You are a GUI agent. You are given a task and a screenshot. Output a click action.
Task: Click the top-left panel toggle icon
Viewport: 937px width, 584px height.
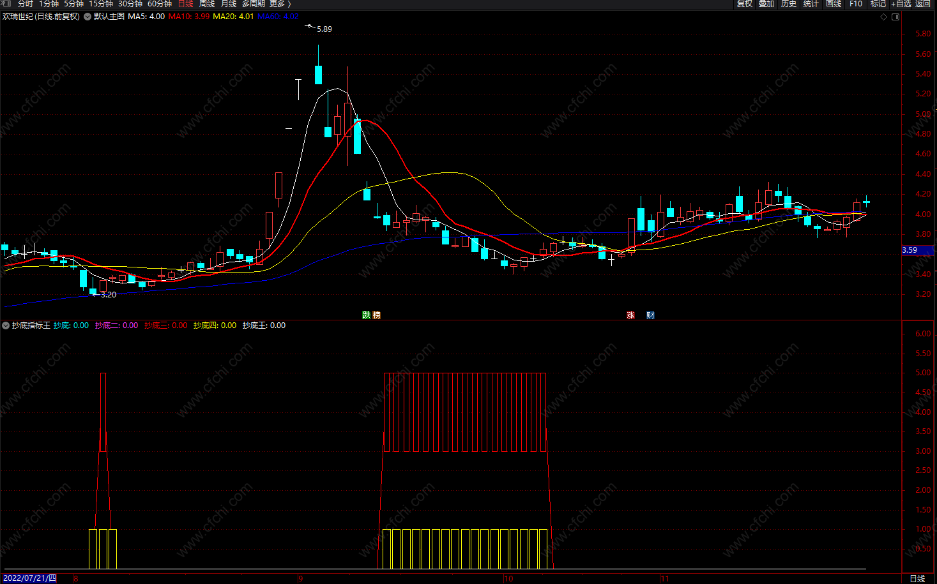(x=6, y=4)
